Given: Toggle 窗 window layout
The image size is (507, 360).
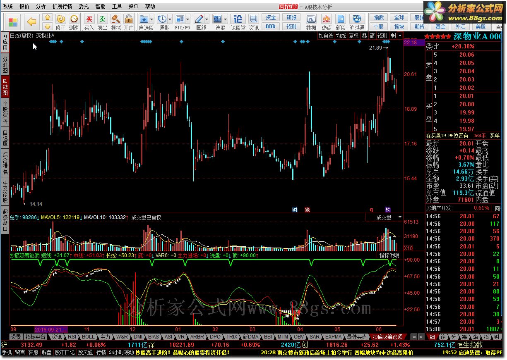Looking at the screenshot, I should pos(372,36).
